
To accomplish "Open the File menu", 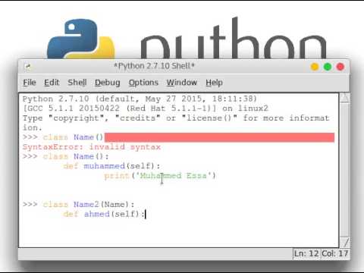I will click(x=30, y=83).
